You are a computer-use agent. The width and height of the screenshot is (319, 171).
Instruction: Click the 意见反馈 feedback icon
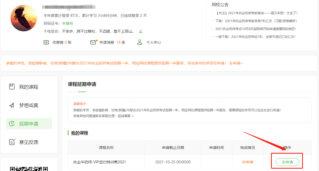(x=12, y=142)
